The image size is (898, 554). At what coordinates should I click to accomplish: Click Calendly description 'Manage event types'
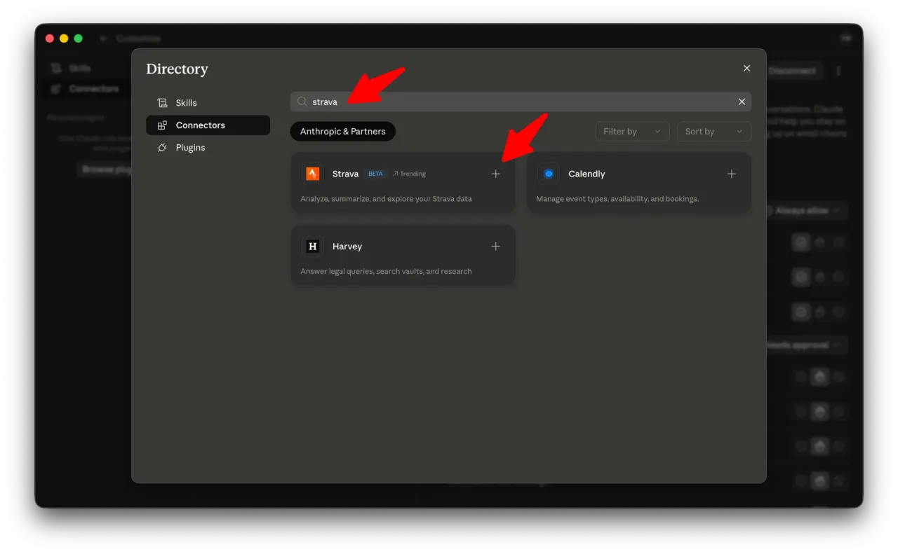click(617, 199)
